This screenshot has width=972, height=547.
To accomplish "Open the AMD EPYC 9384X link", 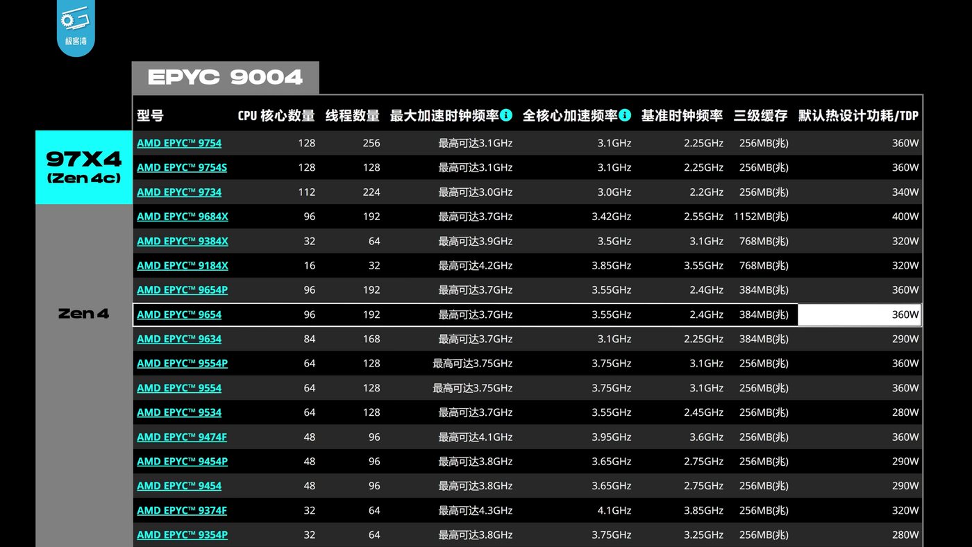I will pyautogui.click(x=183, y=241).
